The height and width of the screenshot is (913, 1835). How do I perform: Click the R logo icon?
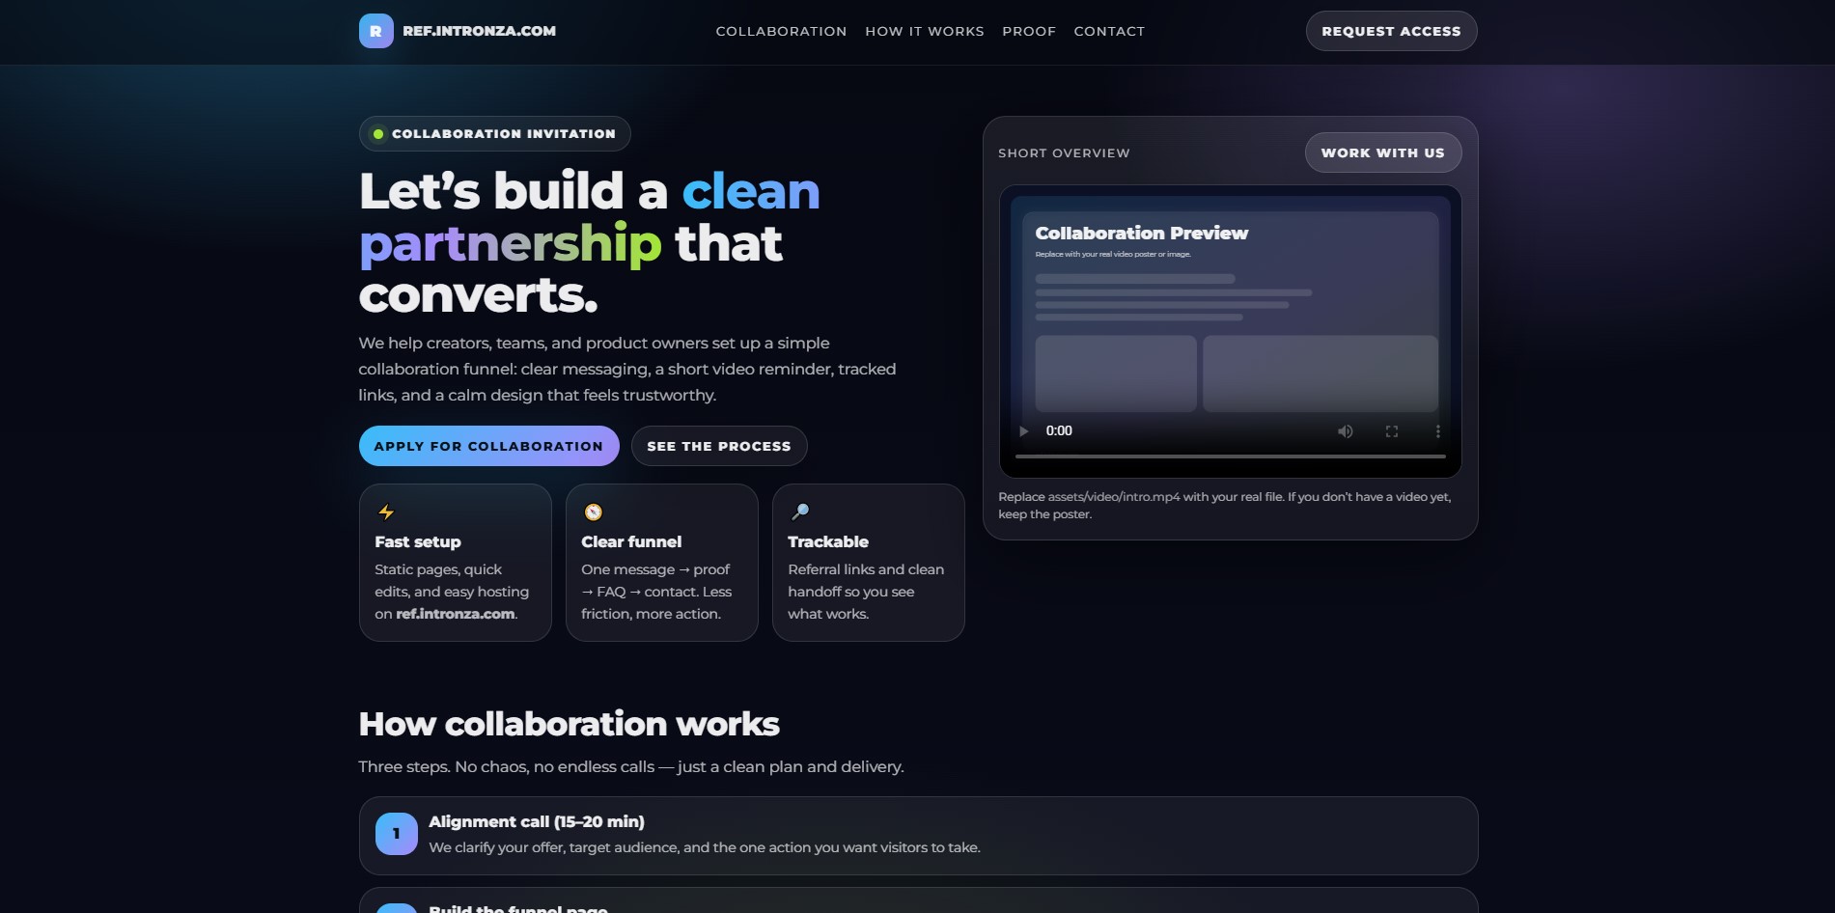pos(377,31)
